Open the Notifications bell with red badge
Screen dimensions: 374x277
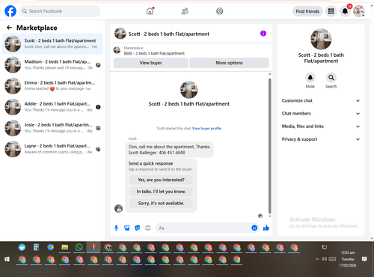pos(345,11)
